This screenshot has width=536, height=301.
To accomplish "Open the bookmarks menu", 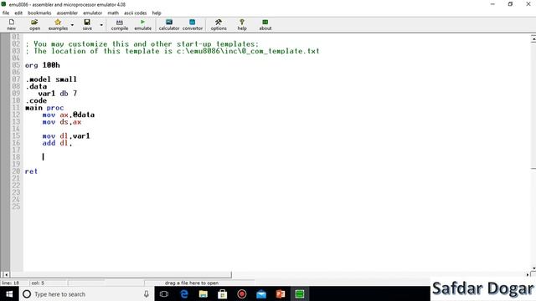I will (x=39, y=13).
